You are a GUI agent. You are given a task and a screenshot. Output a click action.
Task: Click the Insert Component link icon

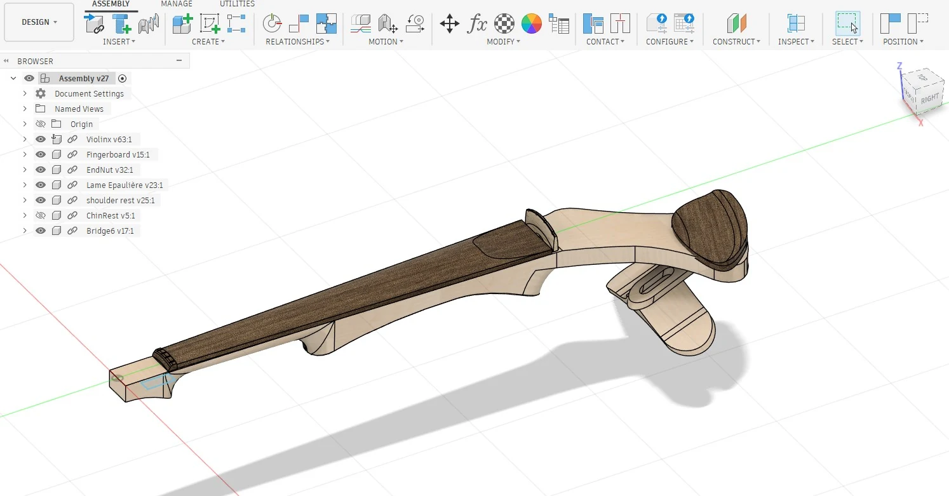(94, 23)
